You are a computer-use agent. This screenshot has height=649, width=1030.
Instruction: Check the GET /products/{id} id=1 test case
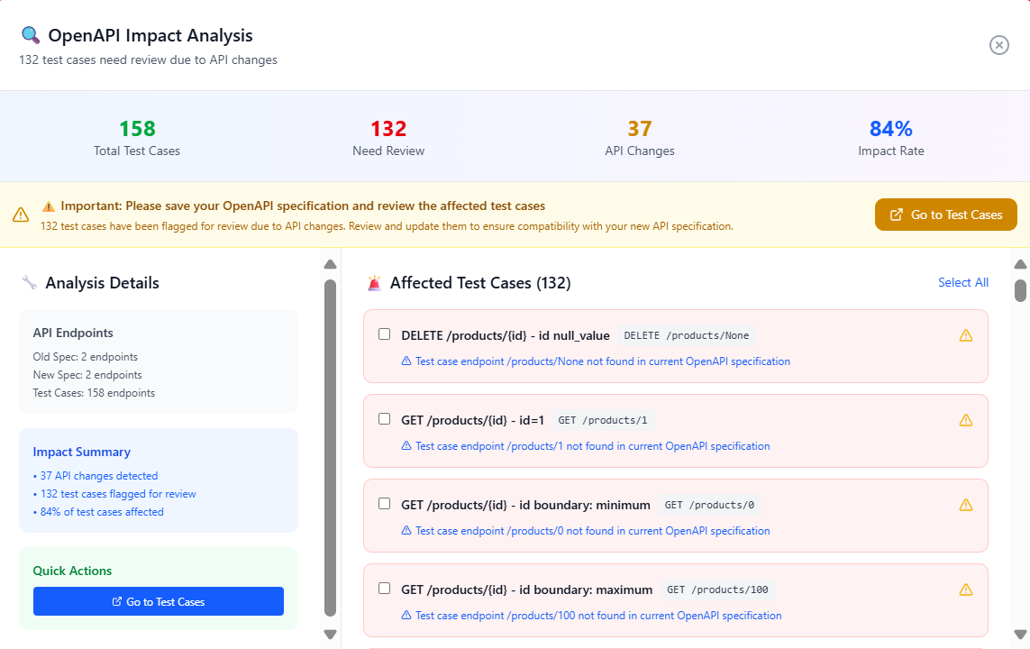tap(384, 418)
